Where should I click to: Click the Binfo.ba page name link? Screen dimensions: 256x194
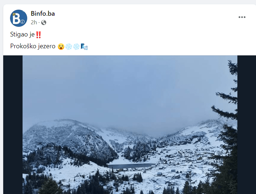click(x=43, y=14)
